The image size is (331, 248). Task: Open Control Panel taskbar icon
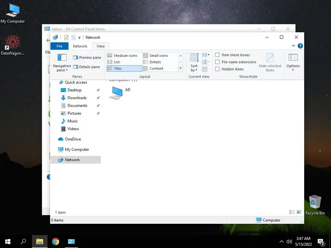[71, 242]
